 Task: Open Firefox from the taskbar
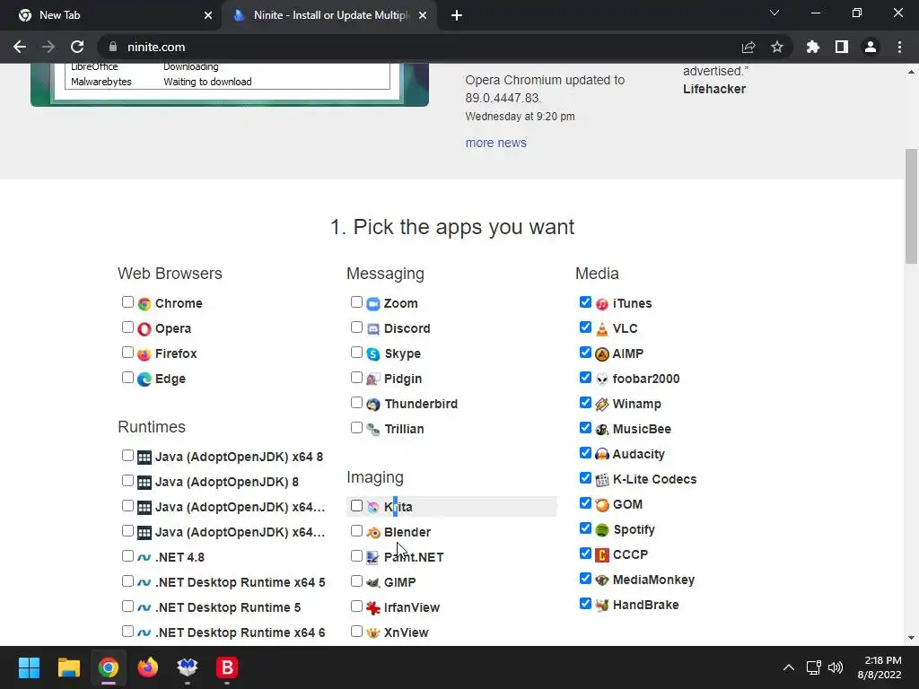click(x=148, y=667)
